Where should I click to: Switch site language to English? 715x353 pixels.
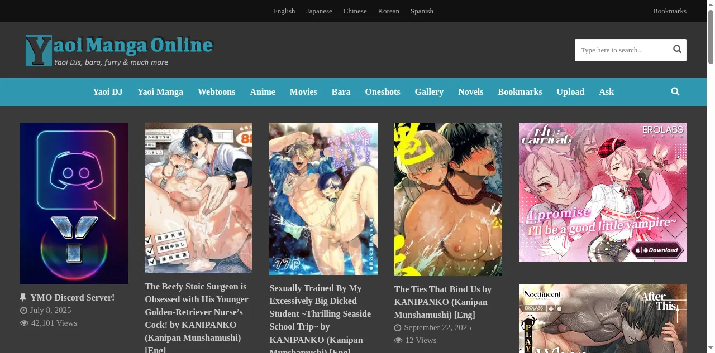coord(284,11)
